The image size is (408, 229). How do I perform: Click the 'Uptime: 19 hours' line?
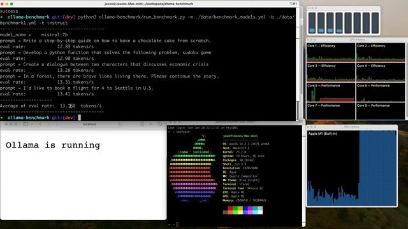[x=244, y=156]
